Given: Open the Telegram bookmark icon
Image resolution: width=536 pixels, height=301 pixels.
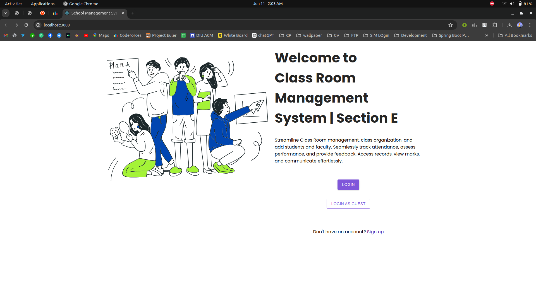Looking at the screenshot, I should [x=59, y=35].
